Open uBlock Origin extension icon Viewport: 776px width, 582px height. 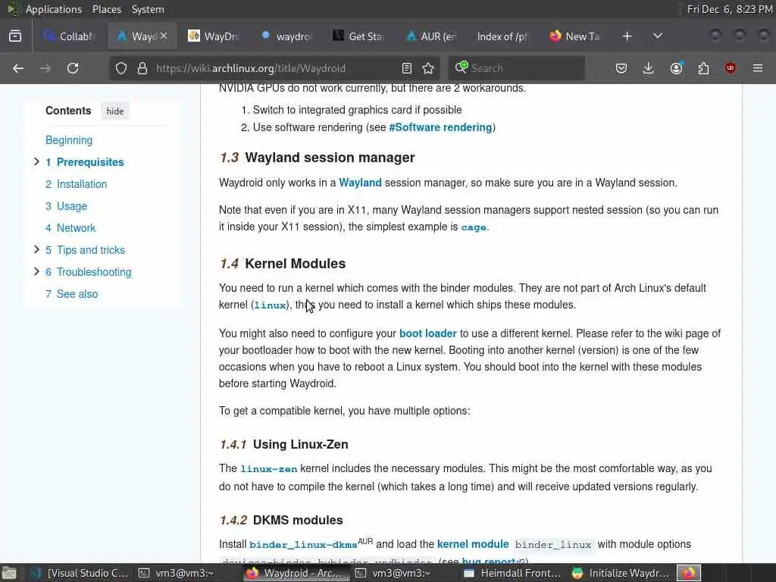(x=731, y=68)
